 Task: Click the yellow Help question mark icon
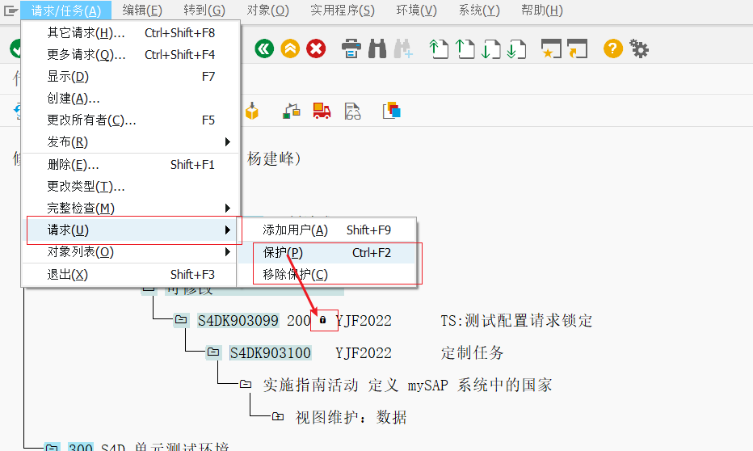[613, 48]
